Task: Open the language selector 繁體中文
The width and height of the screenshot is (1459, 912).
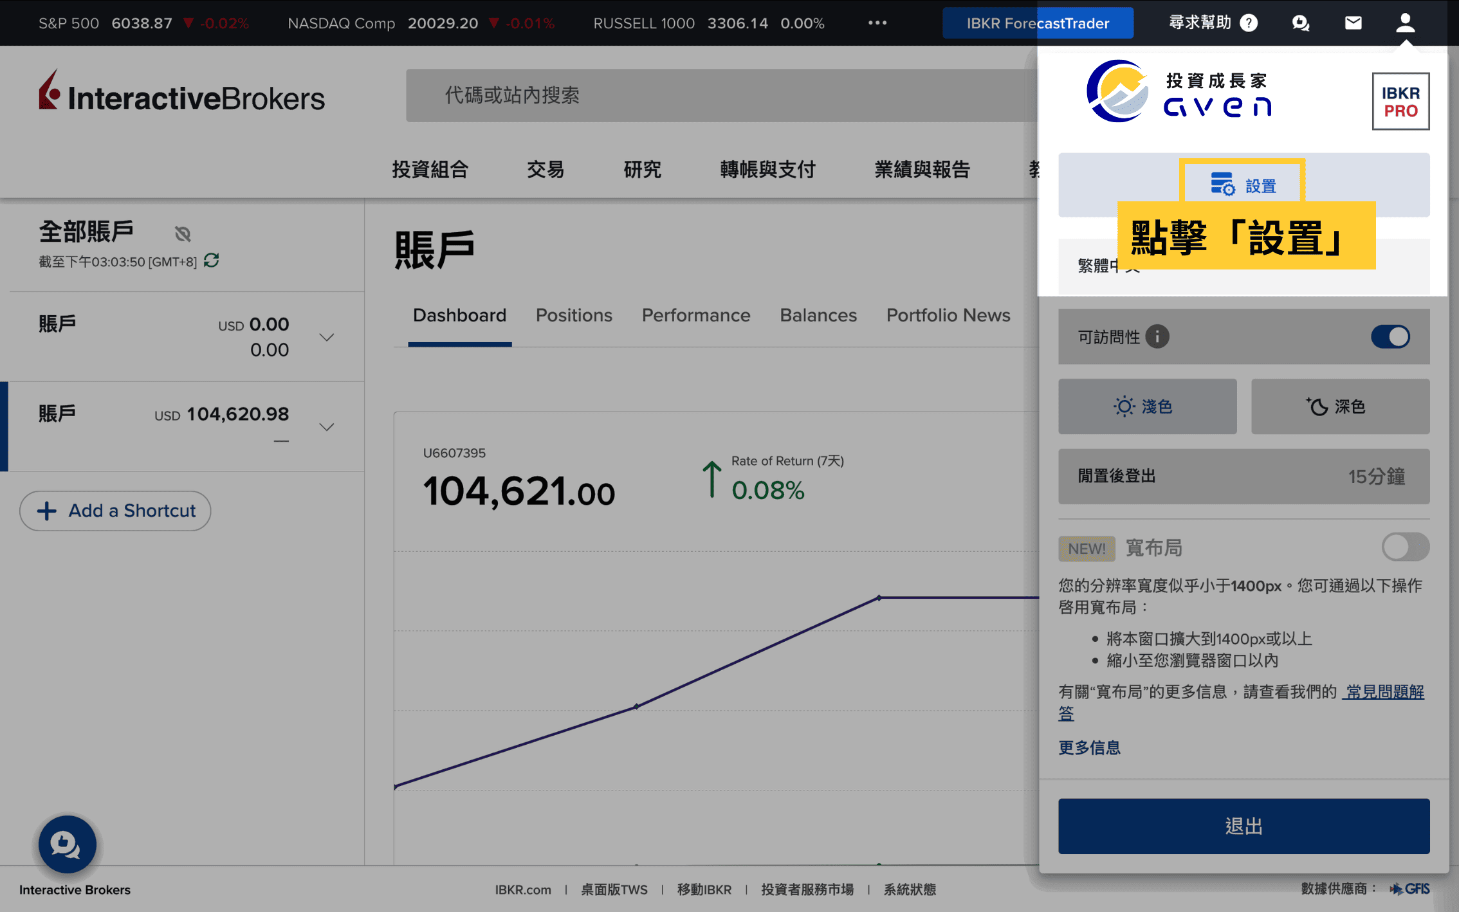Action: pyautogui.click(x=1243, y=266)
